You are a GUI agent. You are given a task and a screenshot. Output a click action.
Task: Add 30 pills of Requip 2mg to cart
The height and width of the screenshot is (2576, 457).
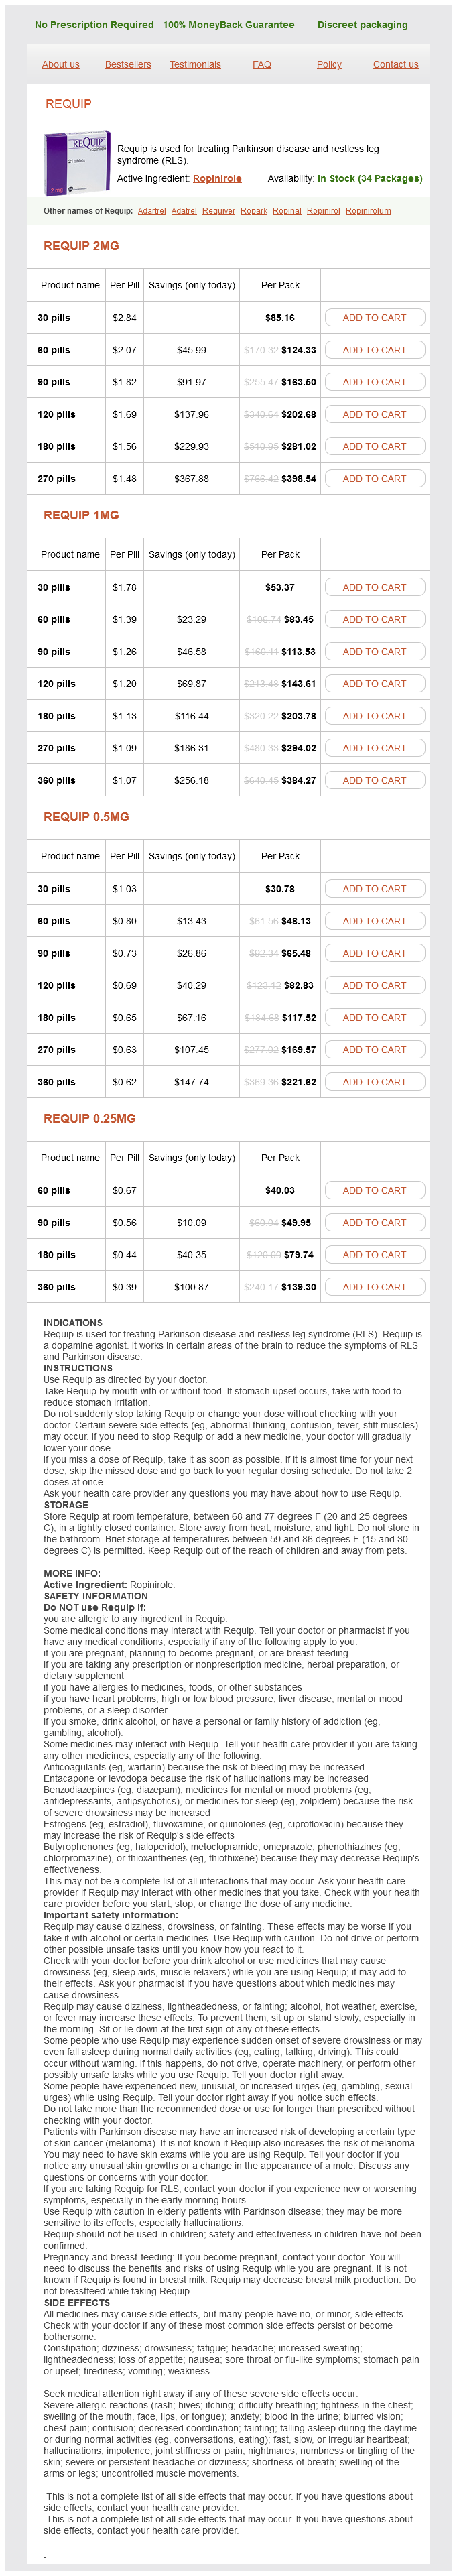tap(374, 318)
